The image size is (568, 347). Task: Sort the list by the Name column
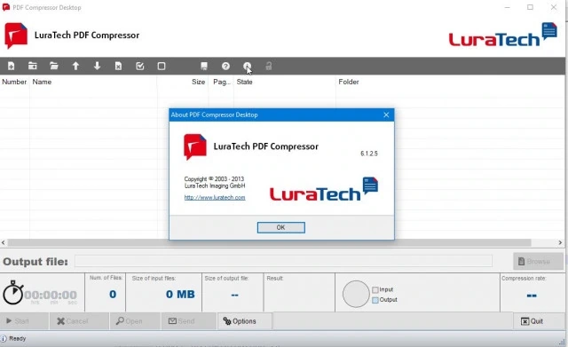[93, 82]
